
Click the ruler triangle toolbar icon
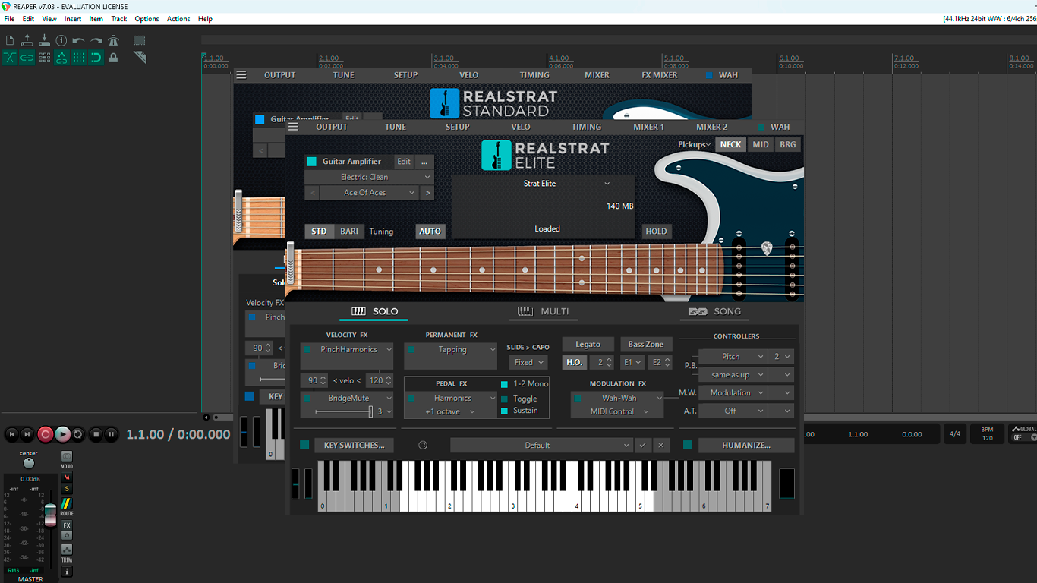[139, 58]
